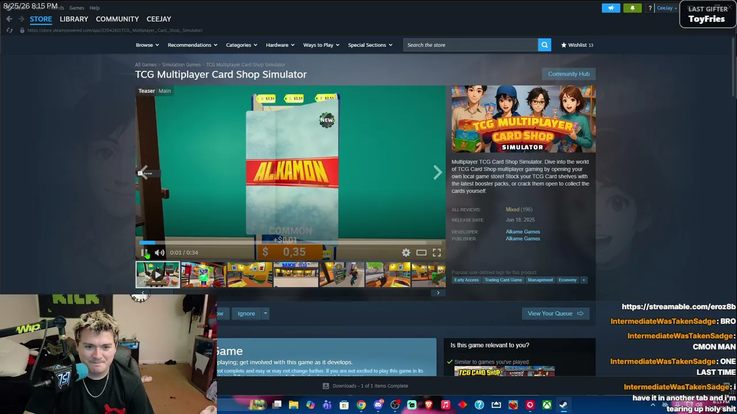Select the Teaser video tab

146,91
